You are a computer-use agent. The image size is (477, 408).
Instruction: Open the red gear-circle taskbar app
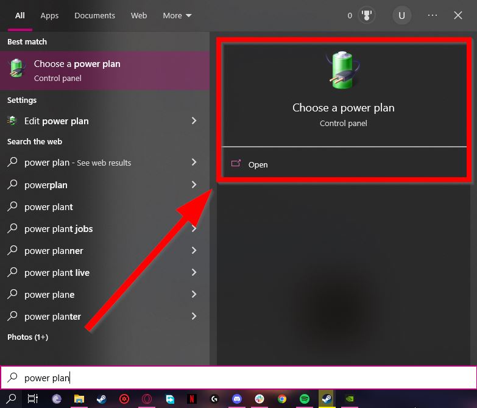(x=124, y=399)
